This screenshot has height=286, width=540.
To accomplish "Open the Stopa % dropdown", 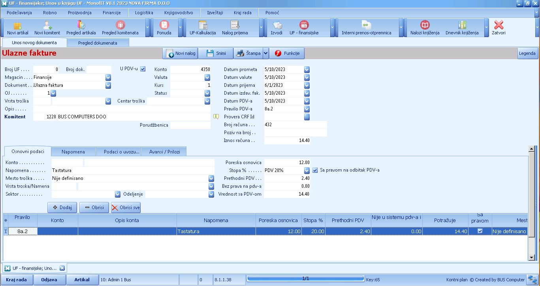I will pyautogui.click(x=307, y=170).
